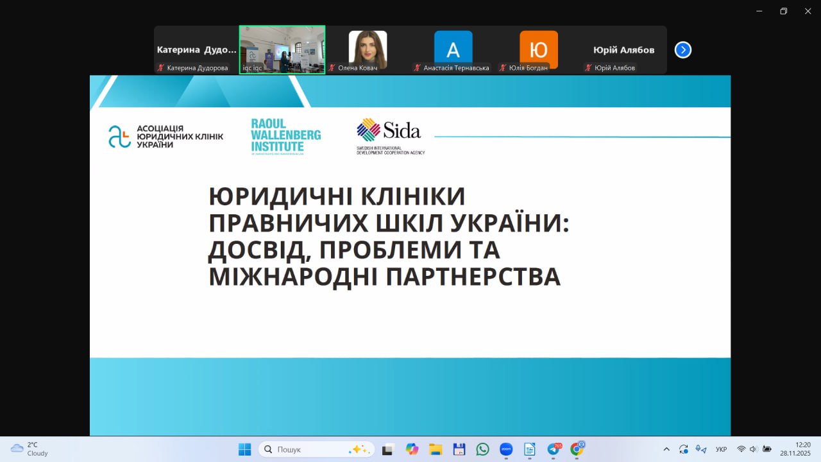Switch to Google Chrome in the taskbar

577,449
